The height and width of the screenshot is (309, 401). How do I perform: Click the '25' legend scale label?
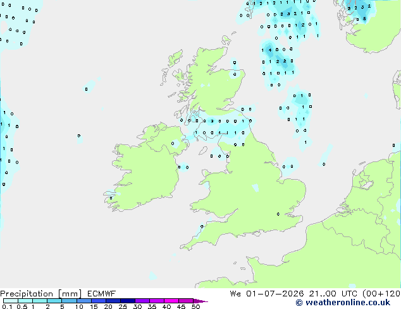click(x=123, y=306)
